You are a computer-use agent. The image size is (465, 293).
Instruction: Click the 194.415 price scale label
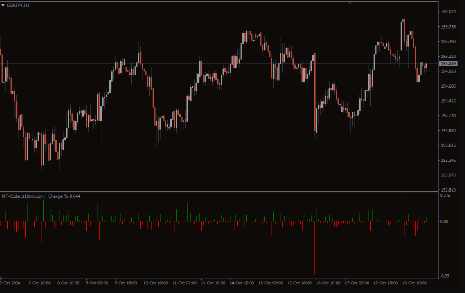(448, 101)
